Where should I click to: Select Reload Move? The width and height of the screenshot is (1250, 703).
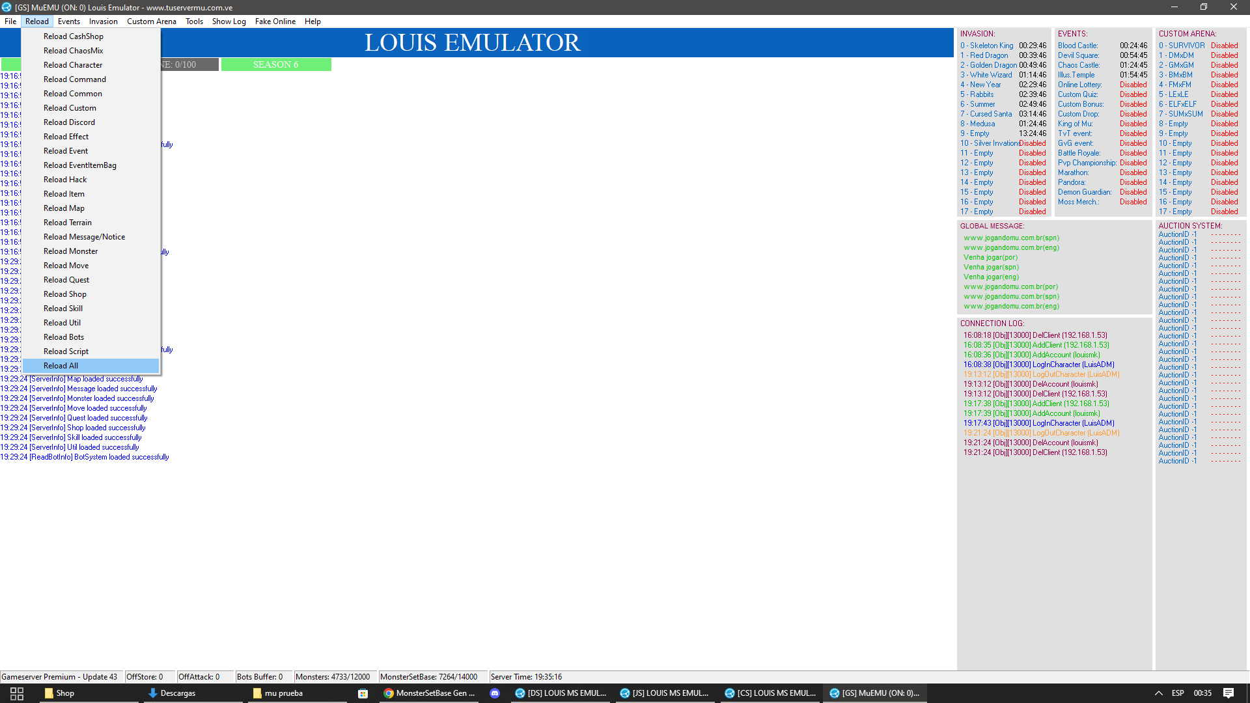click(x=91, y=266)
